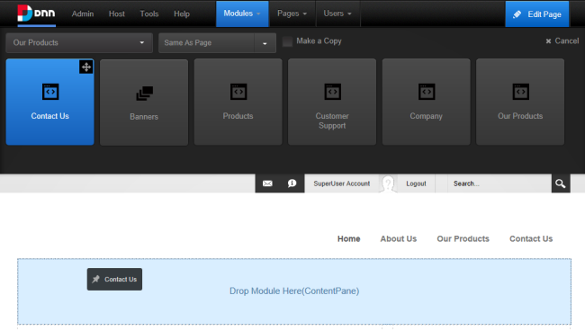
Task: Navigate to Our Products in site menu
Action: (463, 239)
